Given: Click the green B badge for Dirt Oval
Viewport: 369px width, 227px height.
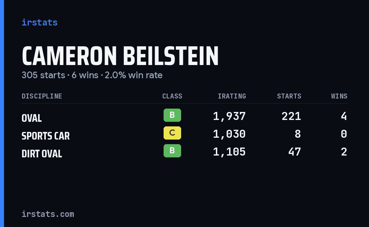Looking at the screenshot, I should (x=172, y=151).
